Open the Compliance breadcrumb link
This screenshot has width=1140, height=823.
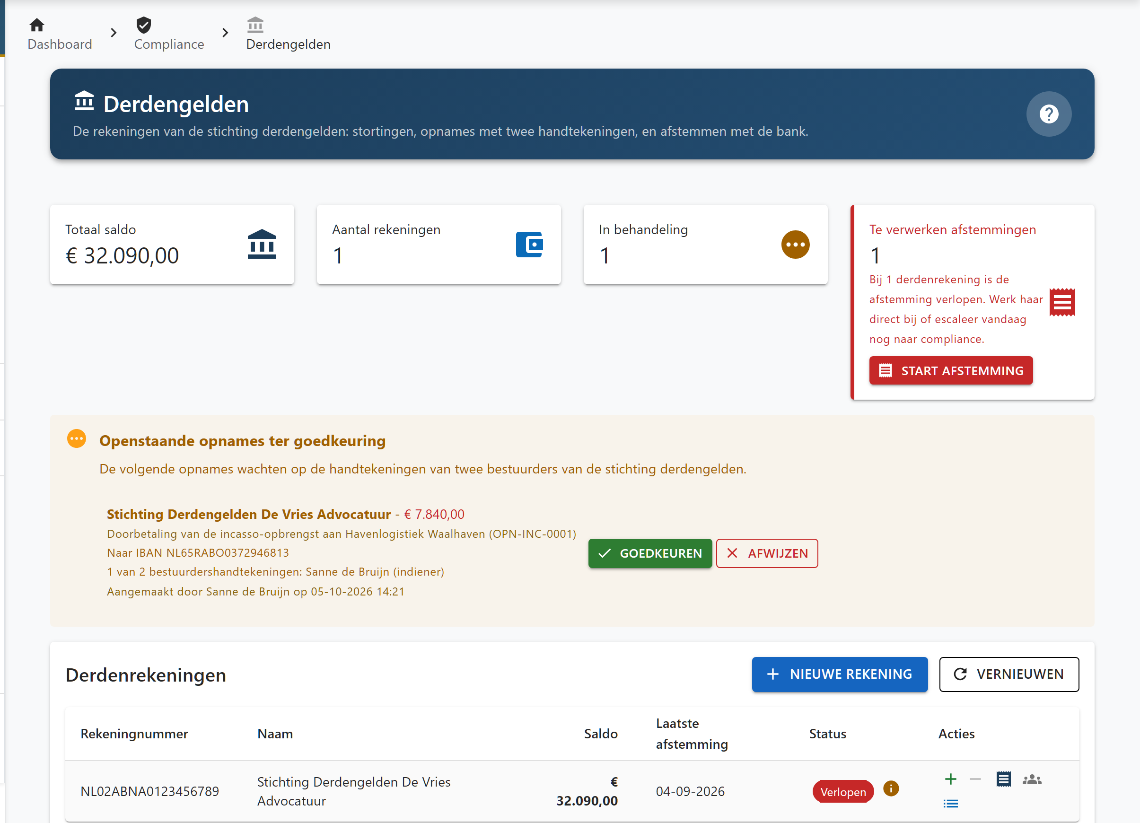click(169, 44)
